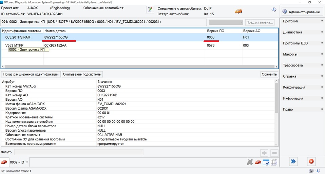The width and height of the screenshot is (325, 174).
Task: Expand the Протокол sidebar section
Action: [x=303, y=21]
